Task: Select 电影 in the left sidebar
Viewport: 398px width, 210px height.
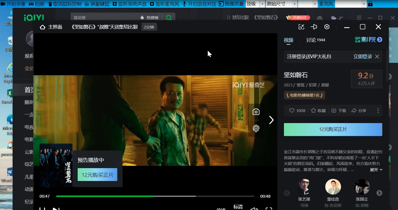Action: pos(28,139)
